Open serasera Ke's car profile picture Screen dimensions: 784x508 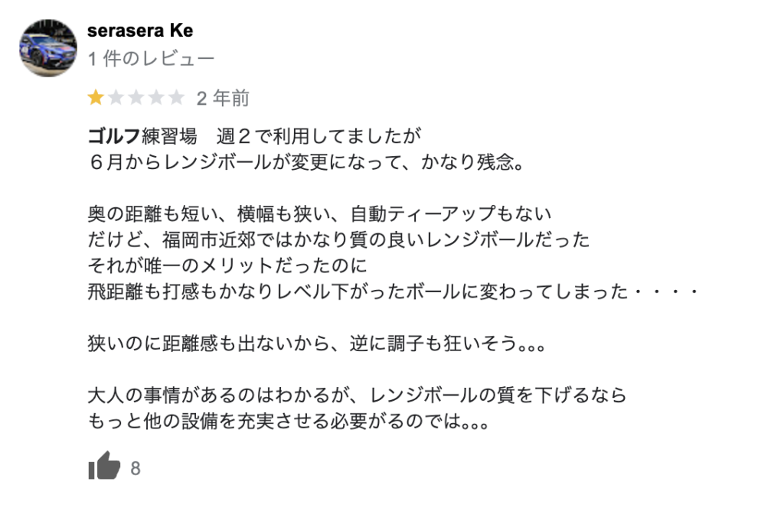click(47, 48)
